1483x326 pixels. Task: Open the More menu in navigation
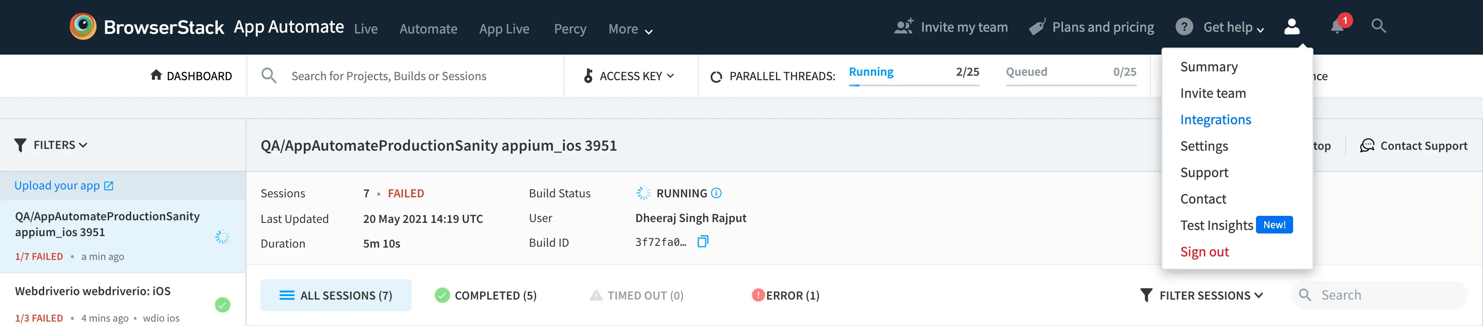pyautogui.click(x=630, y=29)
